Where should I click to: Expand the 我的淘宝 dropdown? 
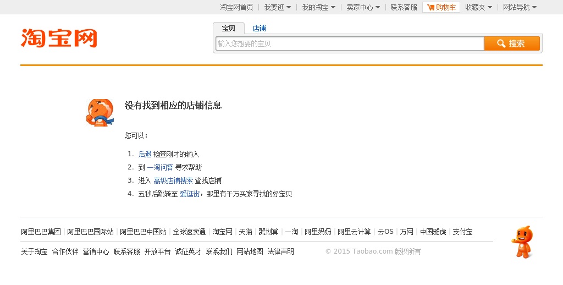coord(319,7)
